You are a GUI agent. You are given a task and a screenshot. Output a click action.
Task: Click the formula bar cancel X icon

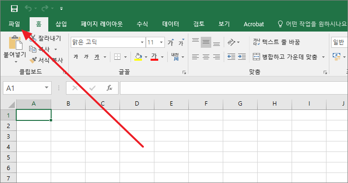point(75,88)
